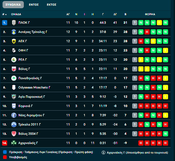Click the Αστέρας Τρίπολης Γ team logo
Image resolution: width=175 pixels, height=161 pixels.
(14, 32)
